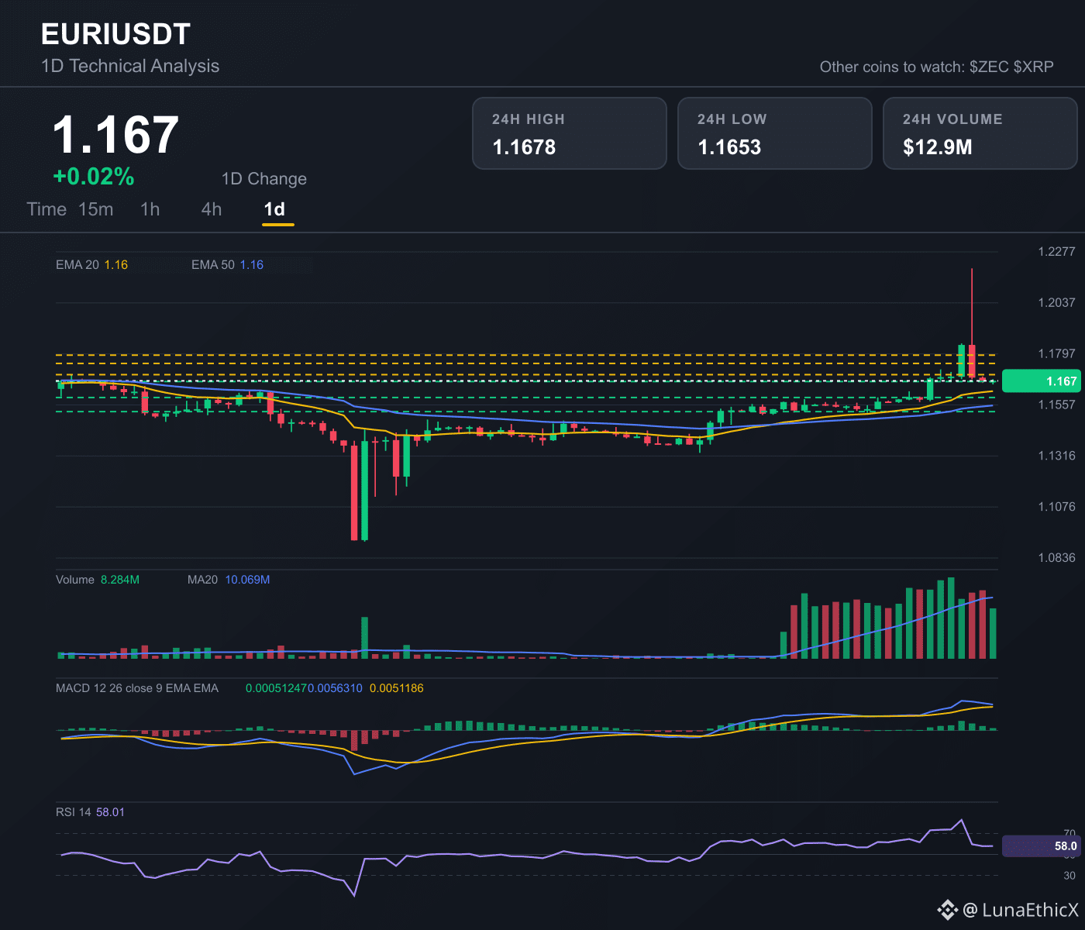This screenshot has width=1085, height=930.
Task: Click the 1.1316 price axis label
Action: point(1057,456)
